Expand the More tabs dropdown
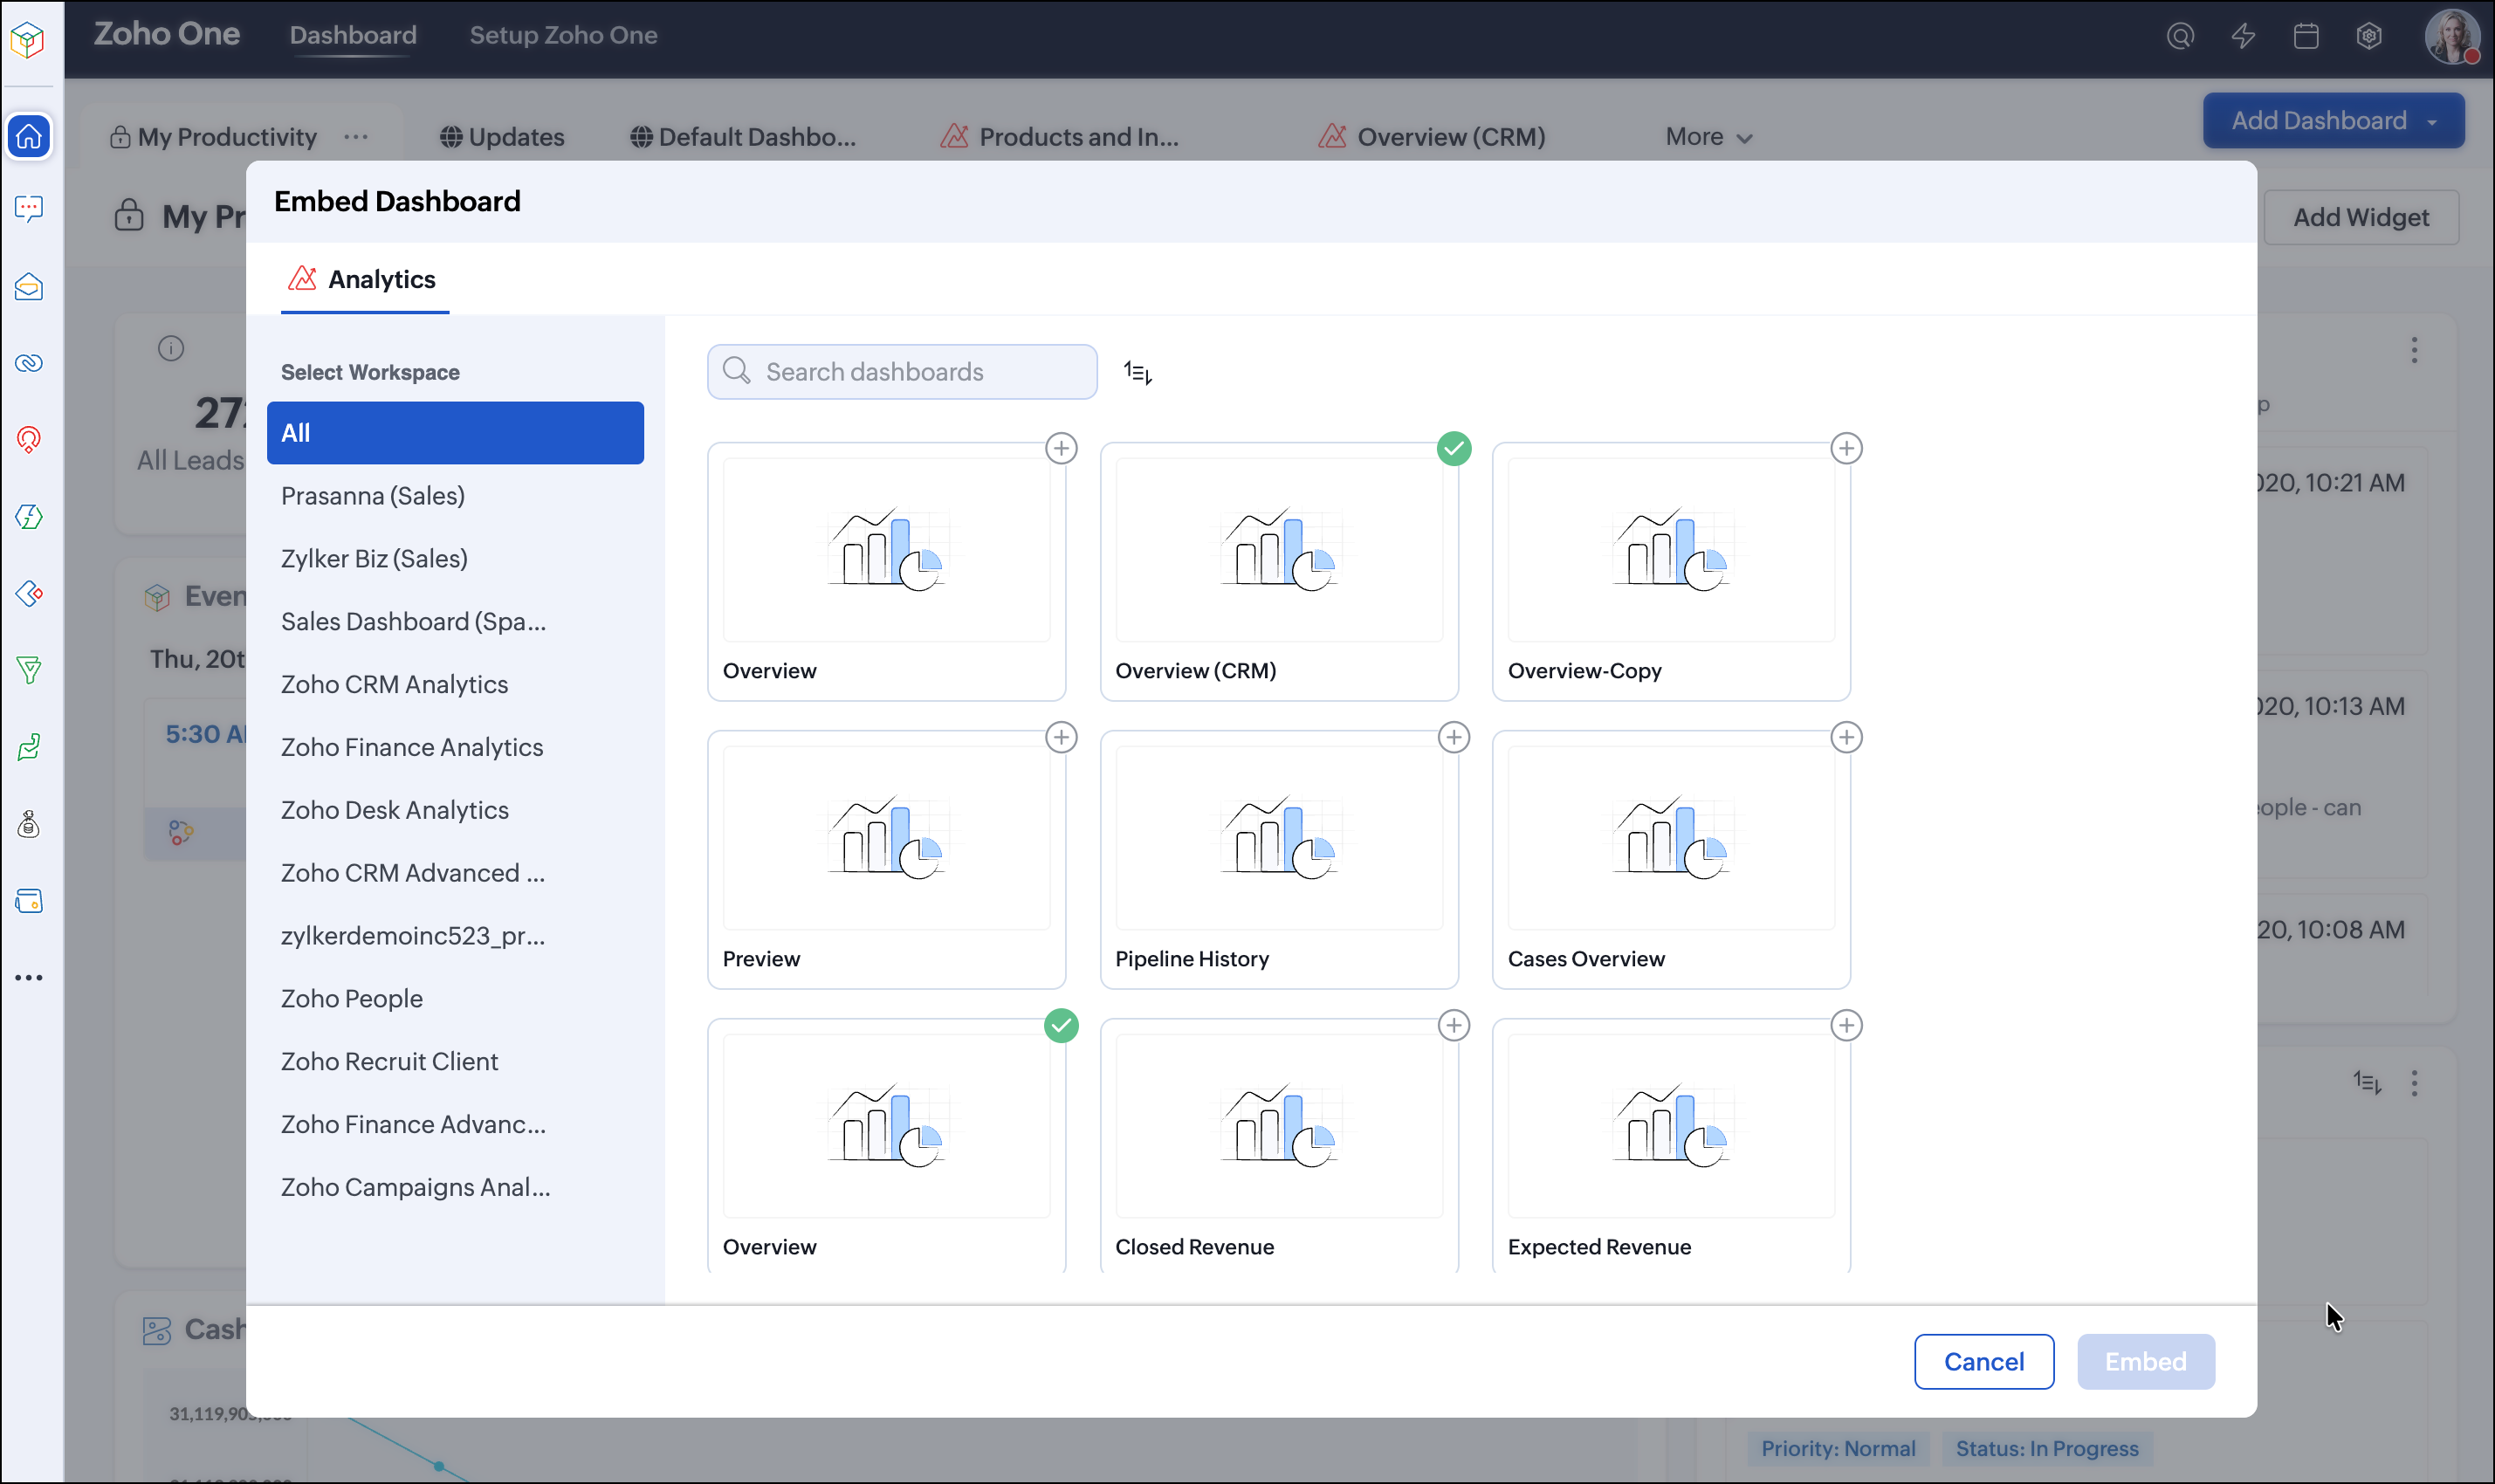This screenshot has width=2495, height=1484. click(x=1709, y=137)
